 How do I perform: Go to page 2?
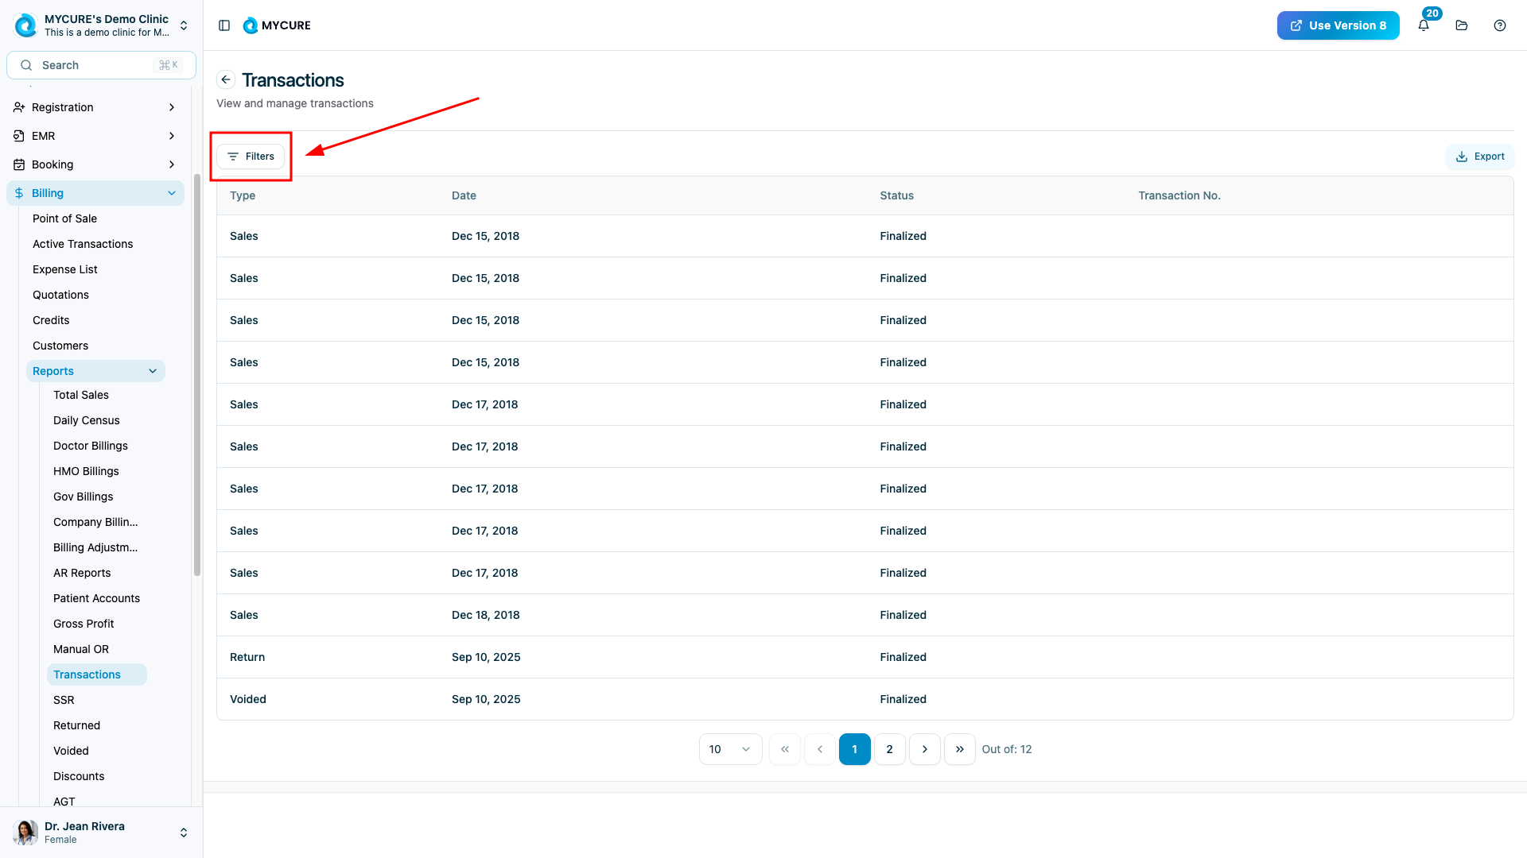[x=889, y=749]
